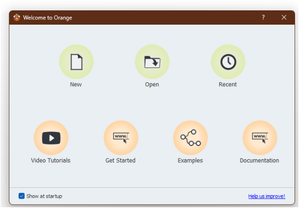Image resolution: width=299 pixels, height=208 pixels.
Task: Untick the Show at startup checkbox
Action: (22, 196)
